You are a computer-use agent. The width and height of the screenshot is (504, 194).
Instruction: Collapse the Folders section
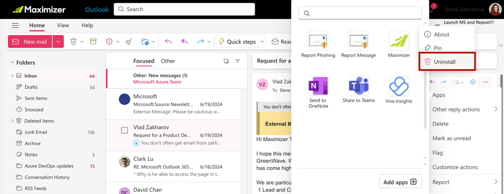(12, 63)
